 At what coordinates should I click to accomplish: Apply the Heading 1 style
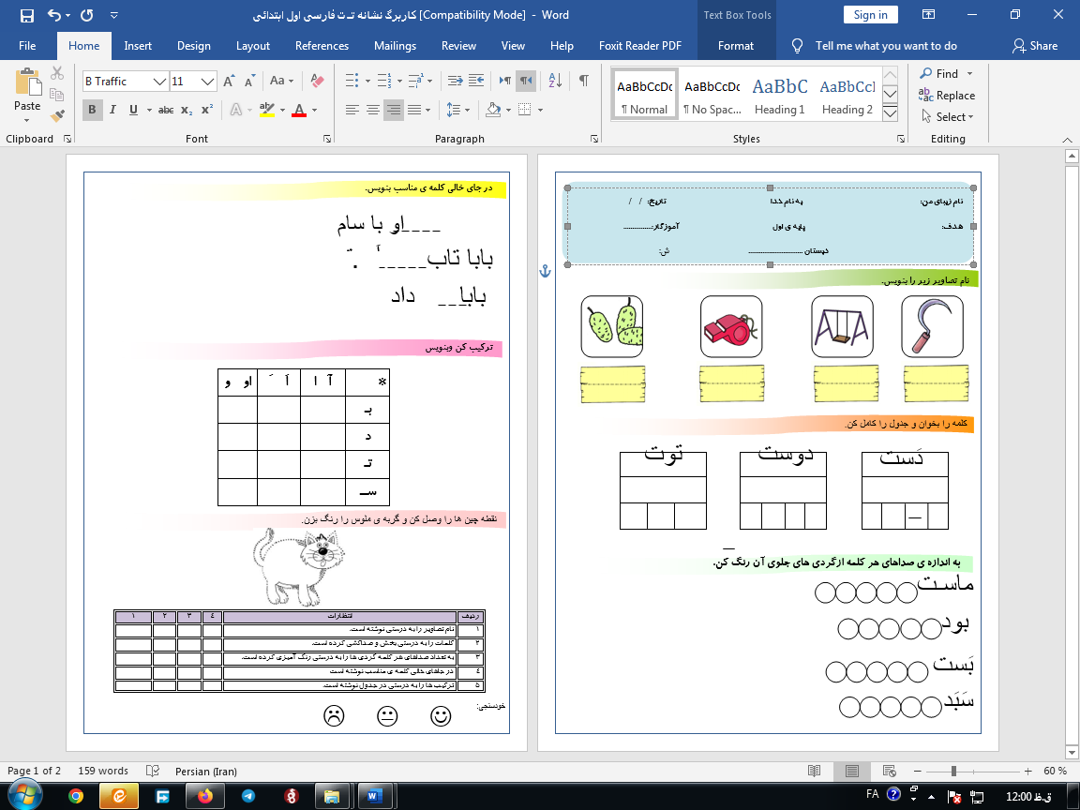pyautogui.click(x=779, y=94)
